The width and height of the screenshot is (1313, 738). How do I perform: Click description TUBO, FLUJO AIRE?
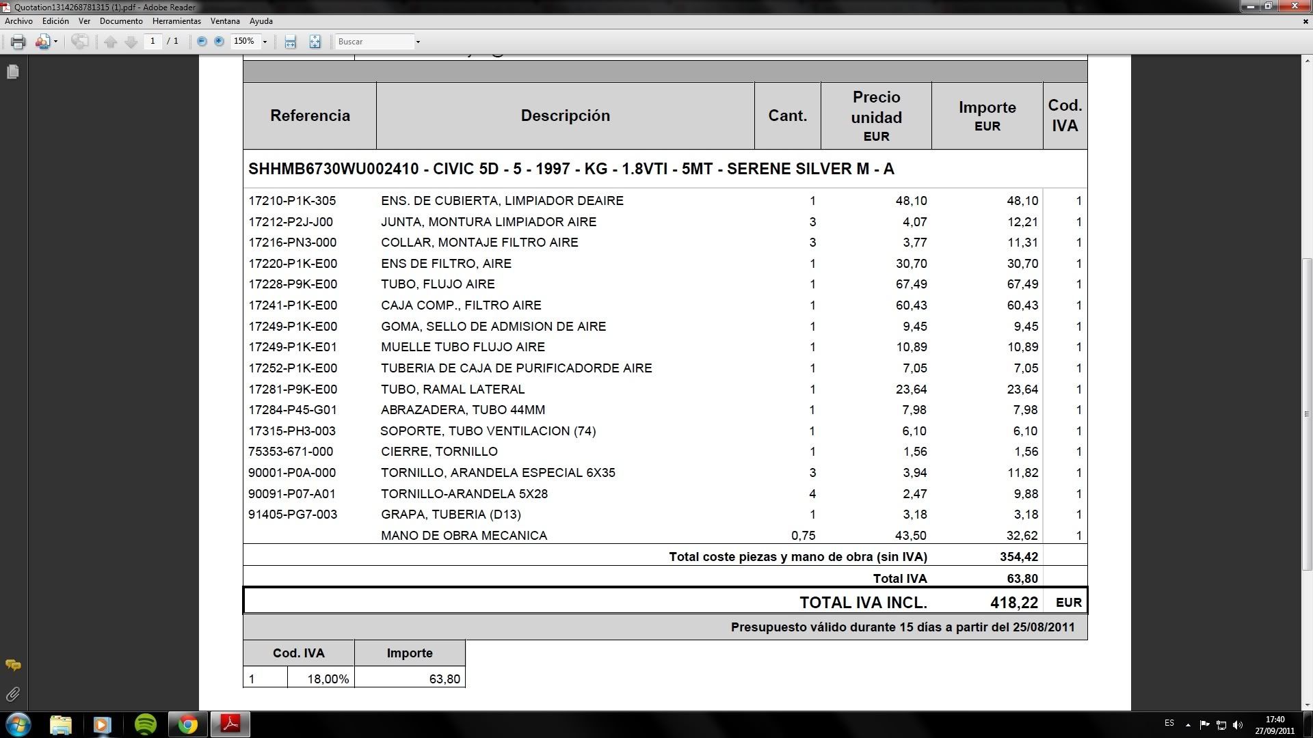coord(438,284)
